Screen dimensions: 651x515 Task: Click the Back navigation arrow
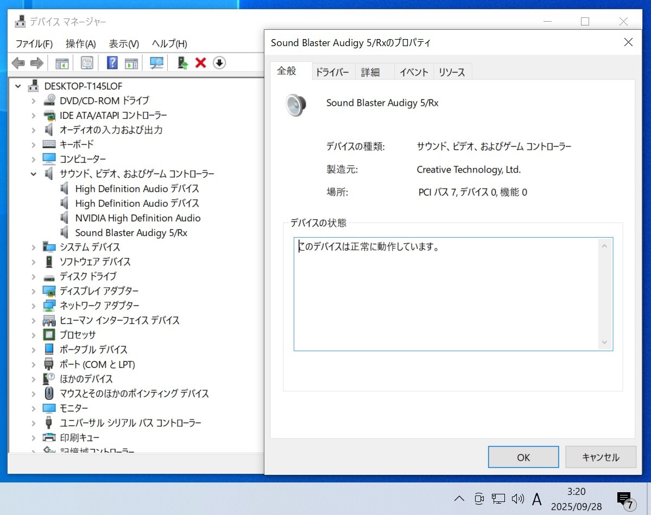(x=18, y=62)
